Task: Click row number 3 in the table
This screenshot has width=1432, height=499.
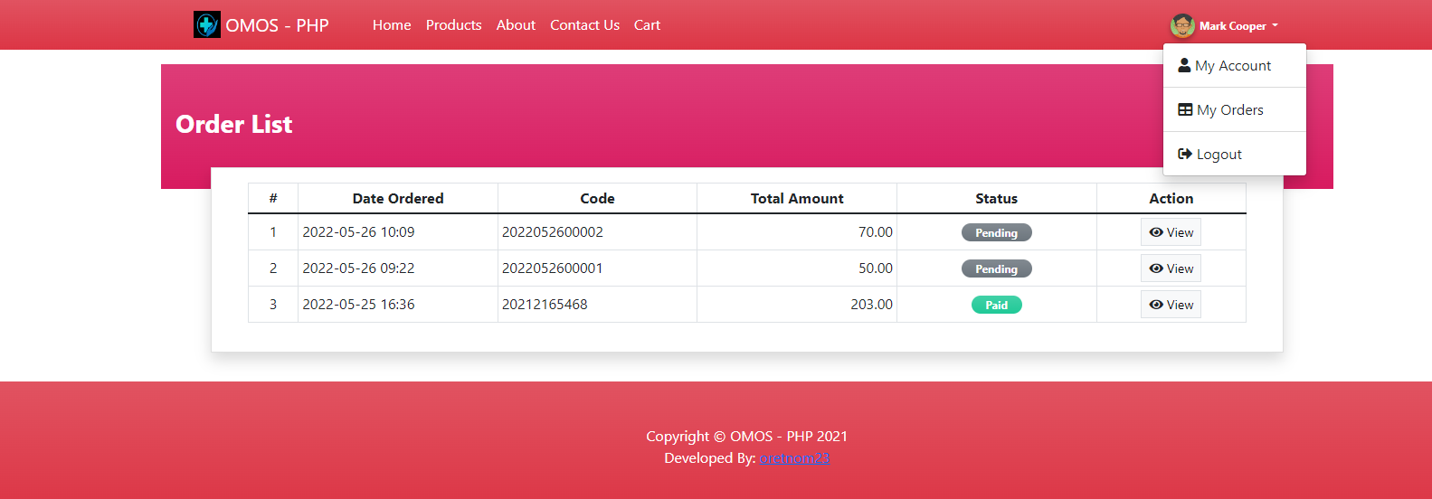Action: click(273, 305)
